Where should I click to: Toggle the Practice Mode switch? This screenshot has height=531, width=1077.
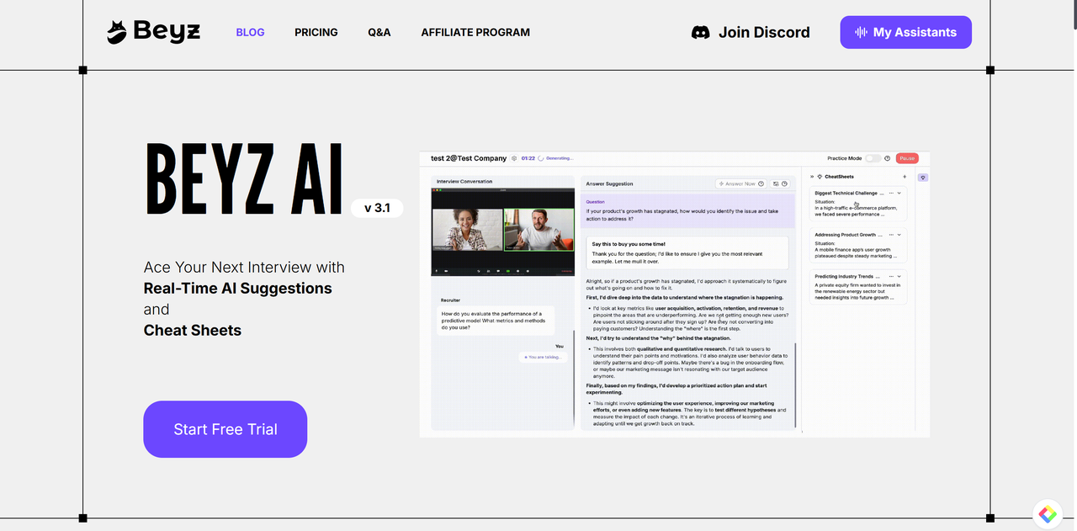(873, 158)
